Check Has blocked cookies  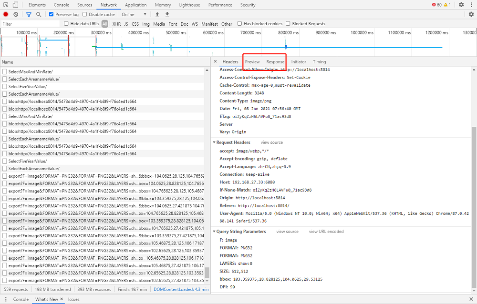[240, 24]
